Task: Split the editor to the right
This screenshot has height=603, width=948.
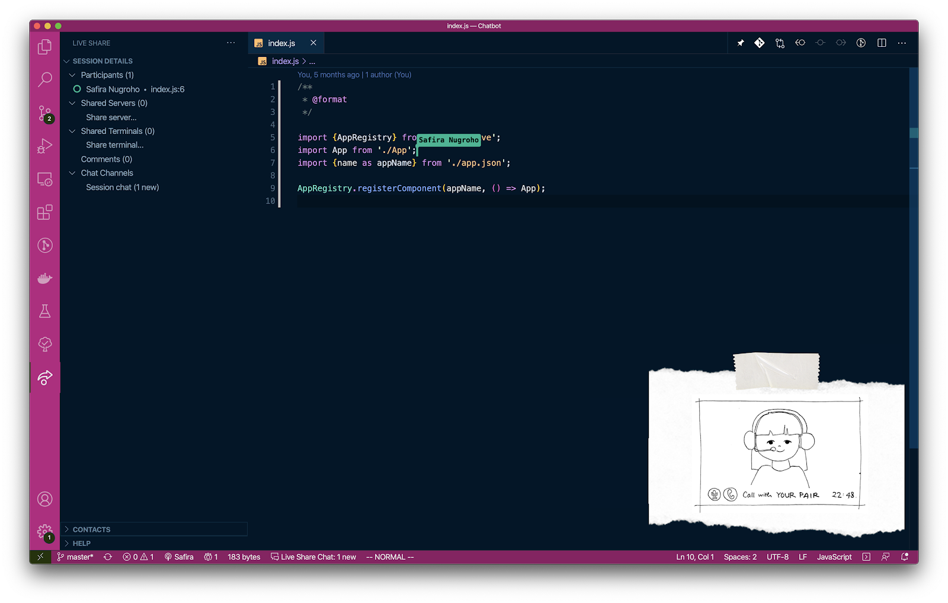Action: click(x=882, y=43)
